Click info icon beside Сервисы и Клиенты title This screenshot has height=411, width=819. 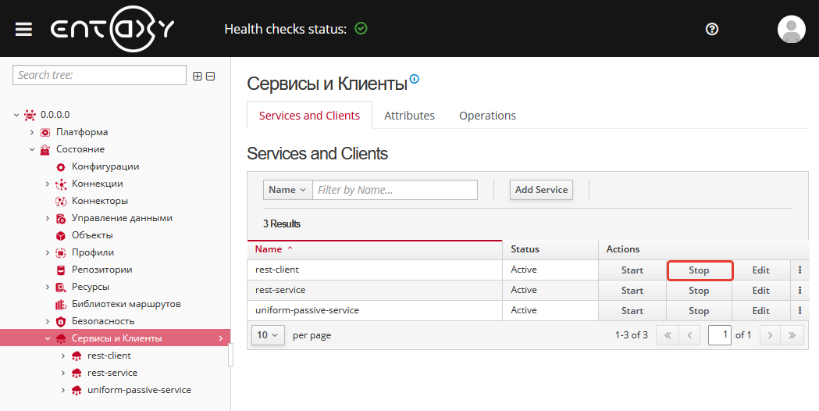415,79
